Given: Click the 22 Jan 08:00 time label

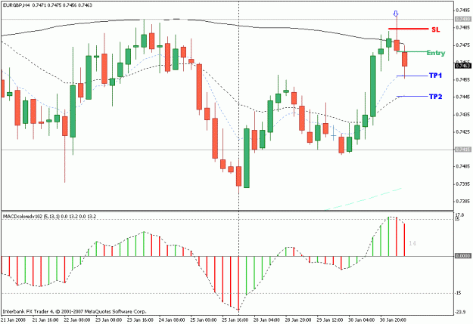Looking at the screenshot, I should 76,319.
